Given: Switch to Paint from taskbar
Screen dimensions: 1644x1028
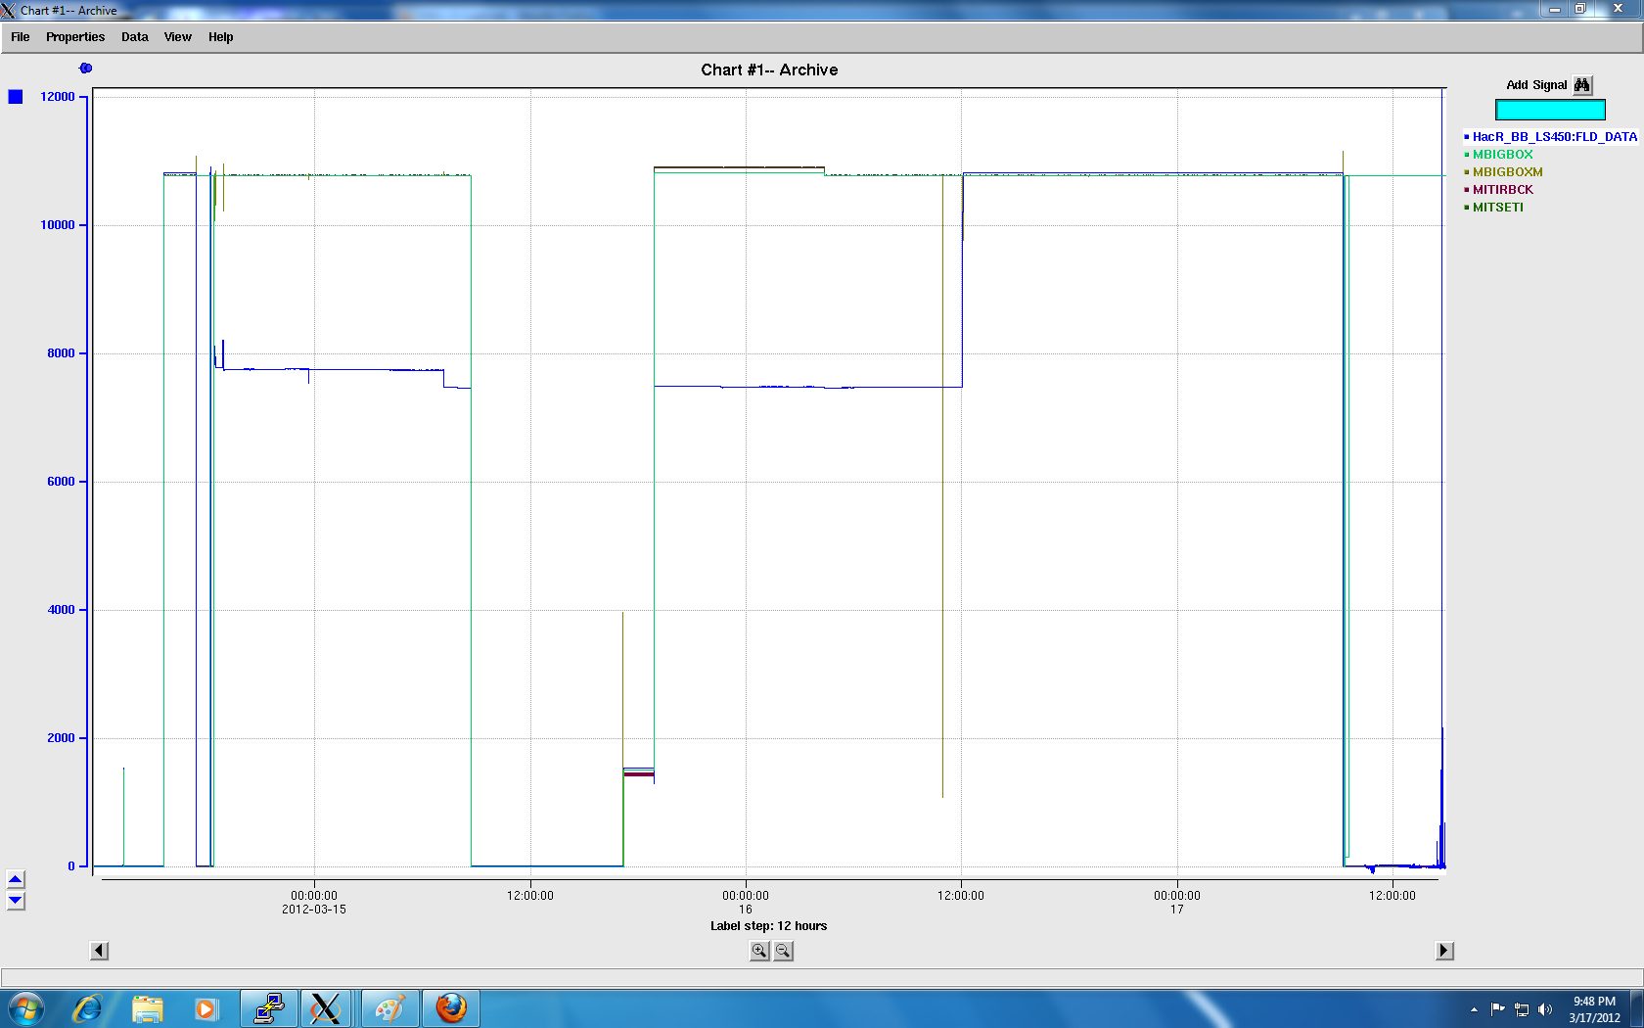Looking at the screenshot, I should point(390,1008).
